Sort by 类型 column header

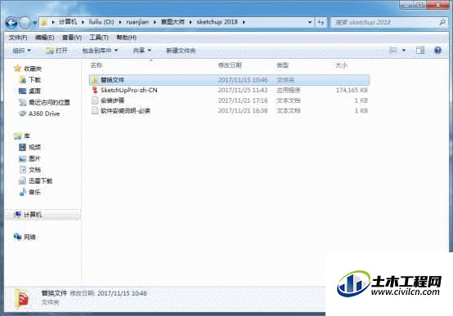coord(283,65)
